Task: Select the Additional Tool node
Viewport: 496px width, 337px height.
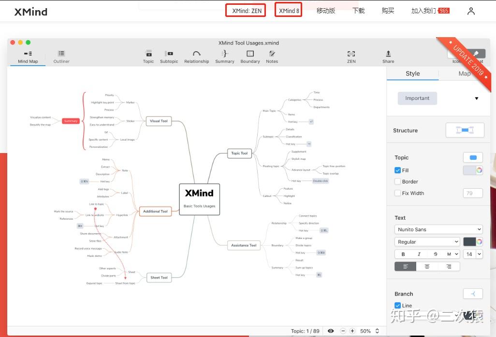Action: coord(155,211)
